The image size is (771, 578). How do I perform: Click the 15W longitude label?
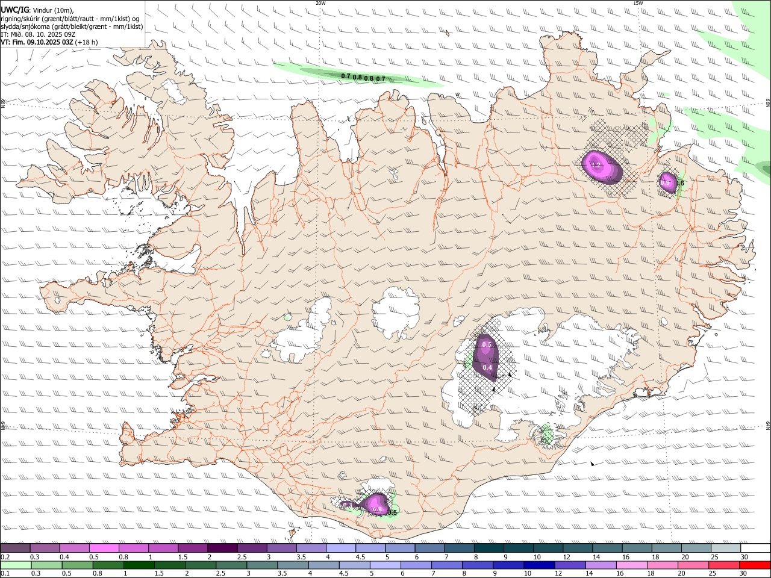pos(638,3)
